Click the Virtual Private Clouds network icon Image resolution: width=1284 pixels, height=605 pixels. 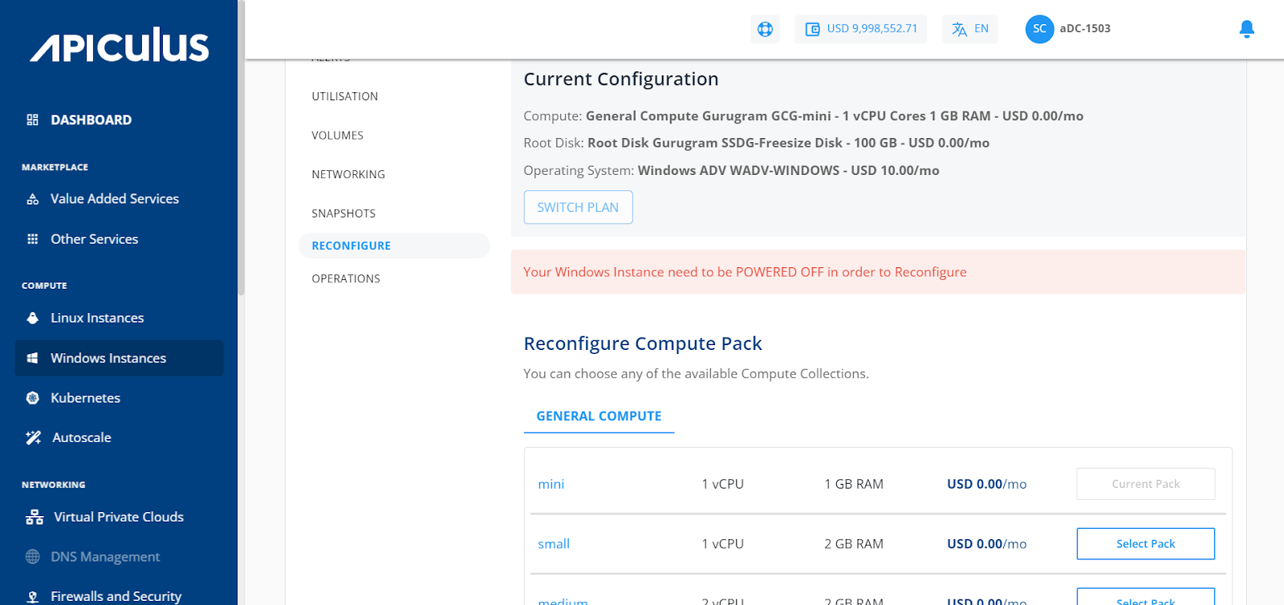35,517
